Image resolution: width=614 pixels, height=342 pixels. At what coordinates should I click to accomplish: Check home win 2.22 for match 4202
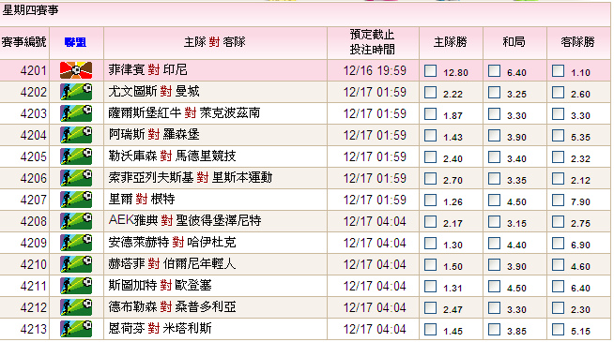tap(430, 92)
